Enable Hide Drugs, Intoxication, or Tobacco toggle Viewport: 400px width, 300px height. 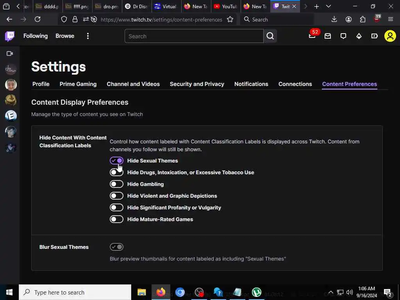(x=116, y=172)
